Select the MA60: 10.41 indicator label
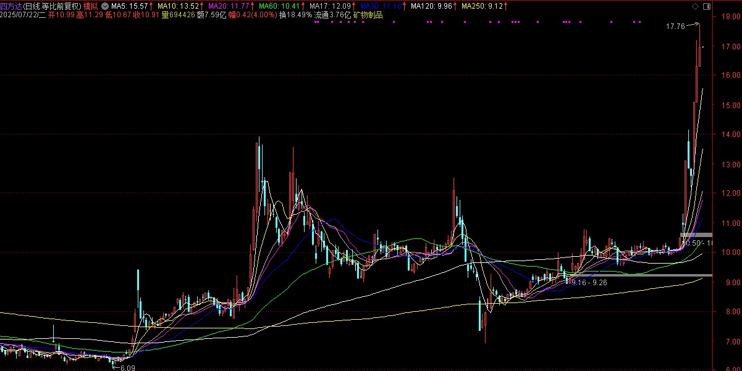This screenshot has width=742, height=371. [x=279, y=6]
